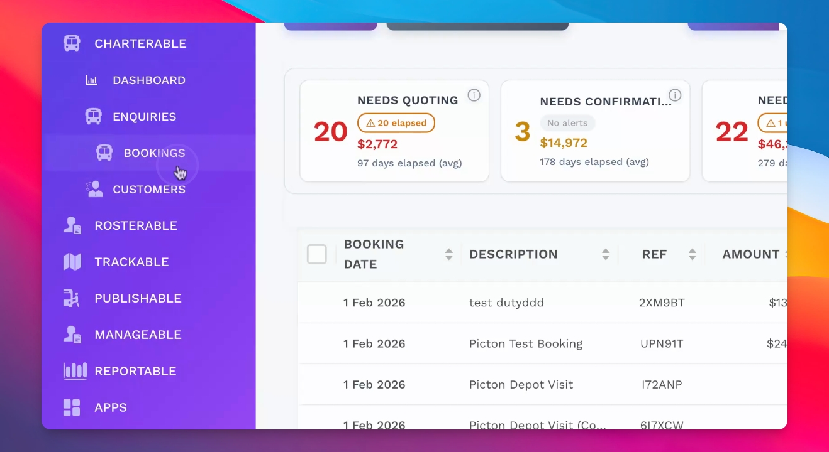Viewport: 829px width, 452px height.
Task: Open info icon on Needs Quoting card
Action: pyautogui.click(x=474, y=95)
